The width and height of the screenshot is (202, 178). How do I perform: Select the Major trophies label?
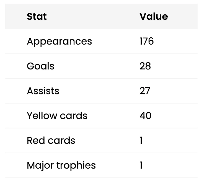coord(61,166)
